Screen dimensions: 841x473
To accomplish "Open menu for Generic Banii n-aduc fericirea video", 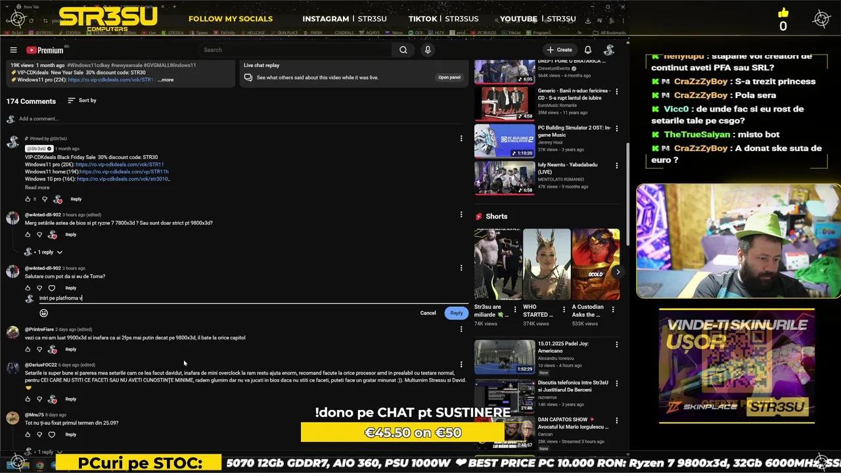I will coord(616,91).
